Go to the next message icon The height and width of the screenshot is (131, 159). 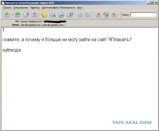[88, 15]
